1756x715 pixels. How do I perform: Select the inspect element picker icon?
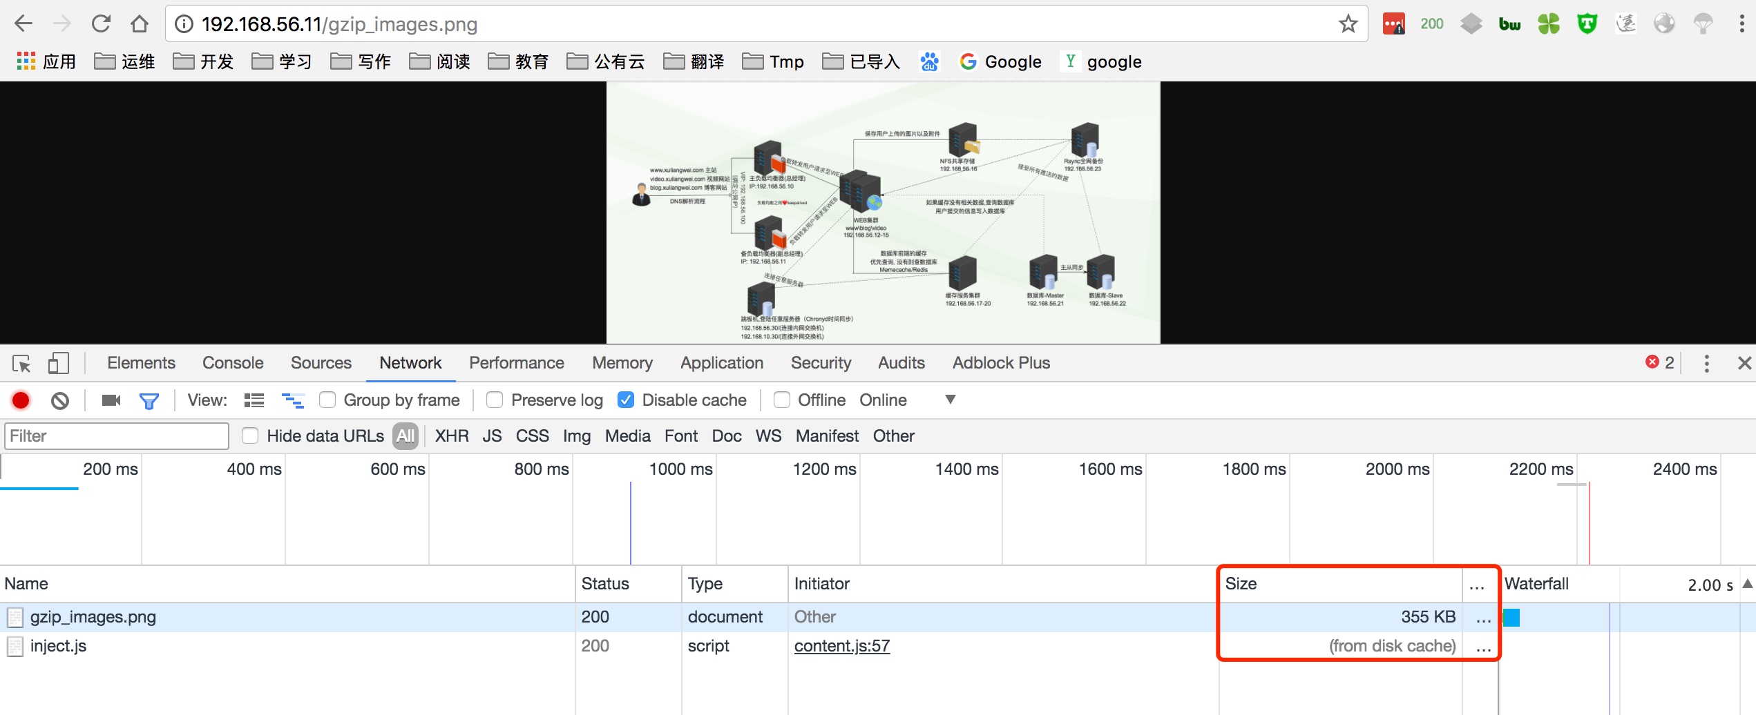21,363
